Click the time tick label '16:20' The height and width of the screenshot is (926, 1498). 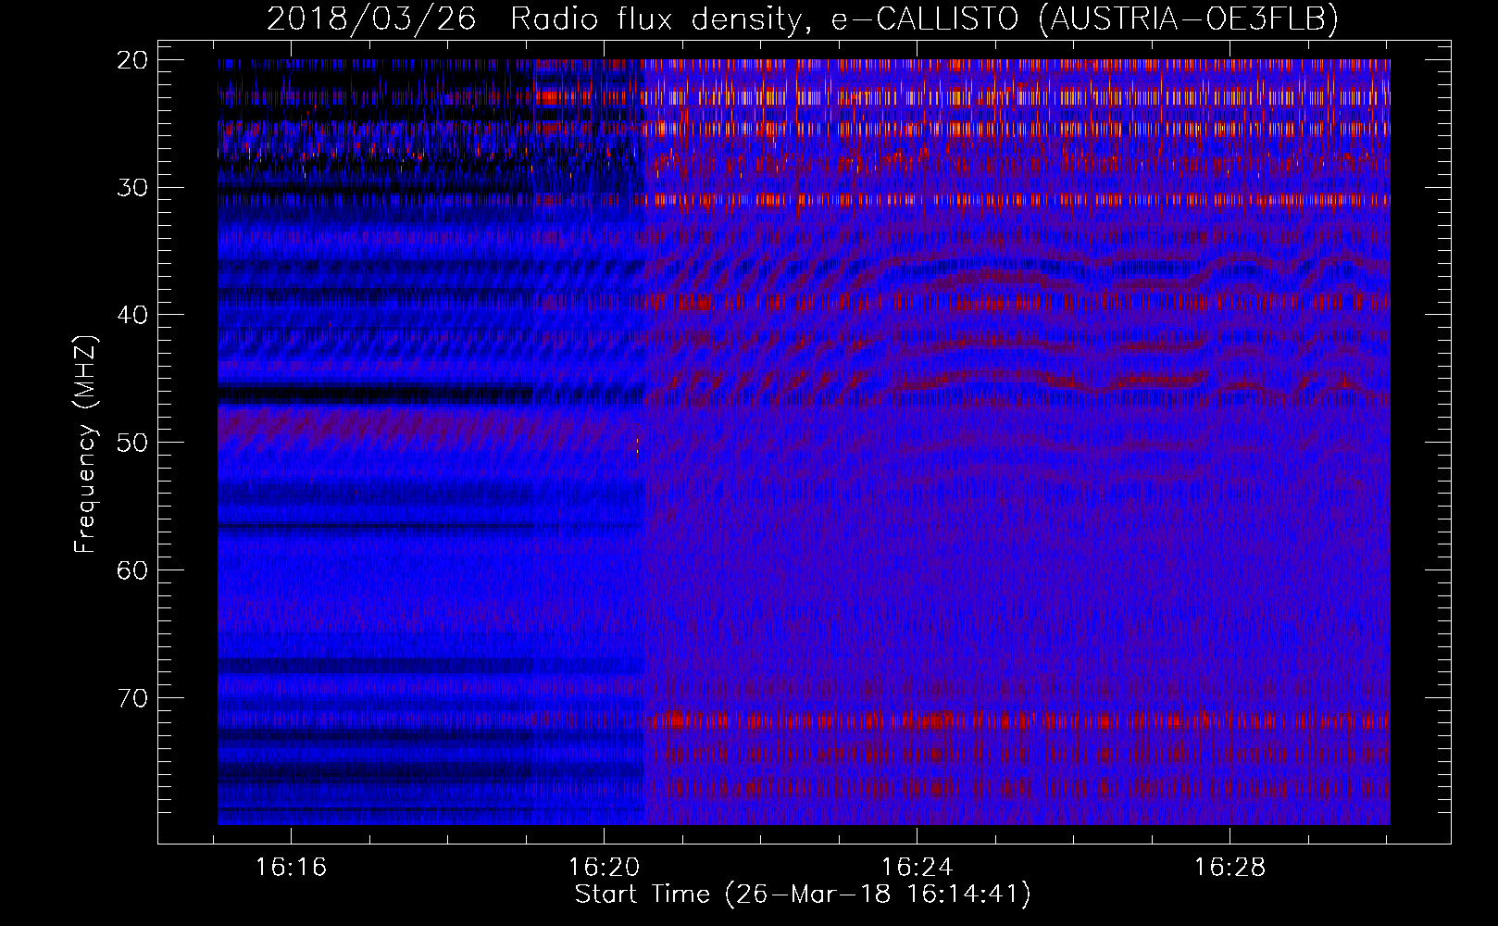point(605,868)
